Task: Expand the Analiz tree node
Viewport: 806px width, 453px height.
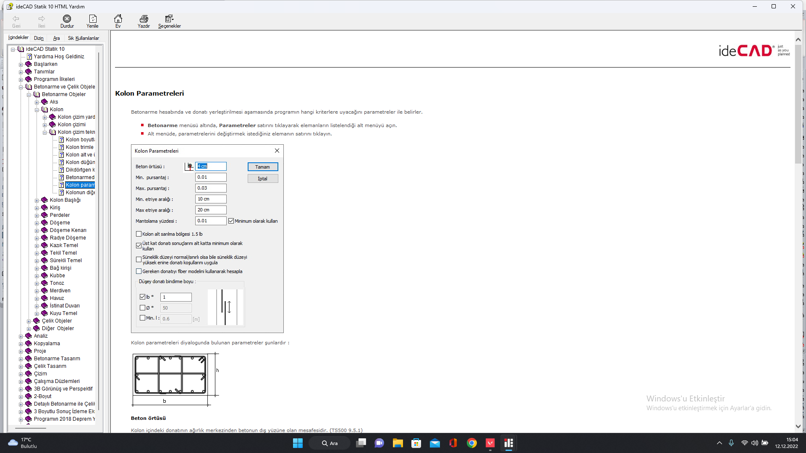Action: (21, 336)
